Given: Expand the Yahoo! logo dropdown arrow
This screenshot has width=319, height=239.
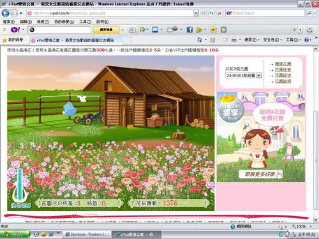Looking at the screenshot, I should [23, 30].
